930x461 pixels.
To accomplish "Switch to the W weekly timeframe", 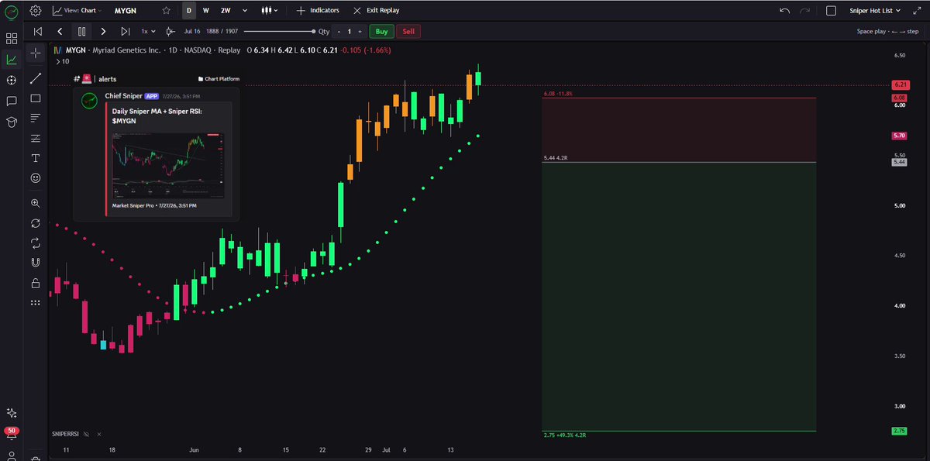I will 205,11.
